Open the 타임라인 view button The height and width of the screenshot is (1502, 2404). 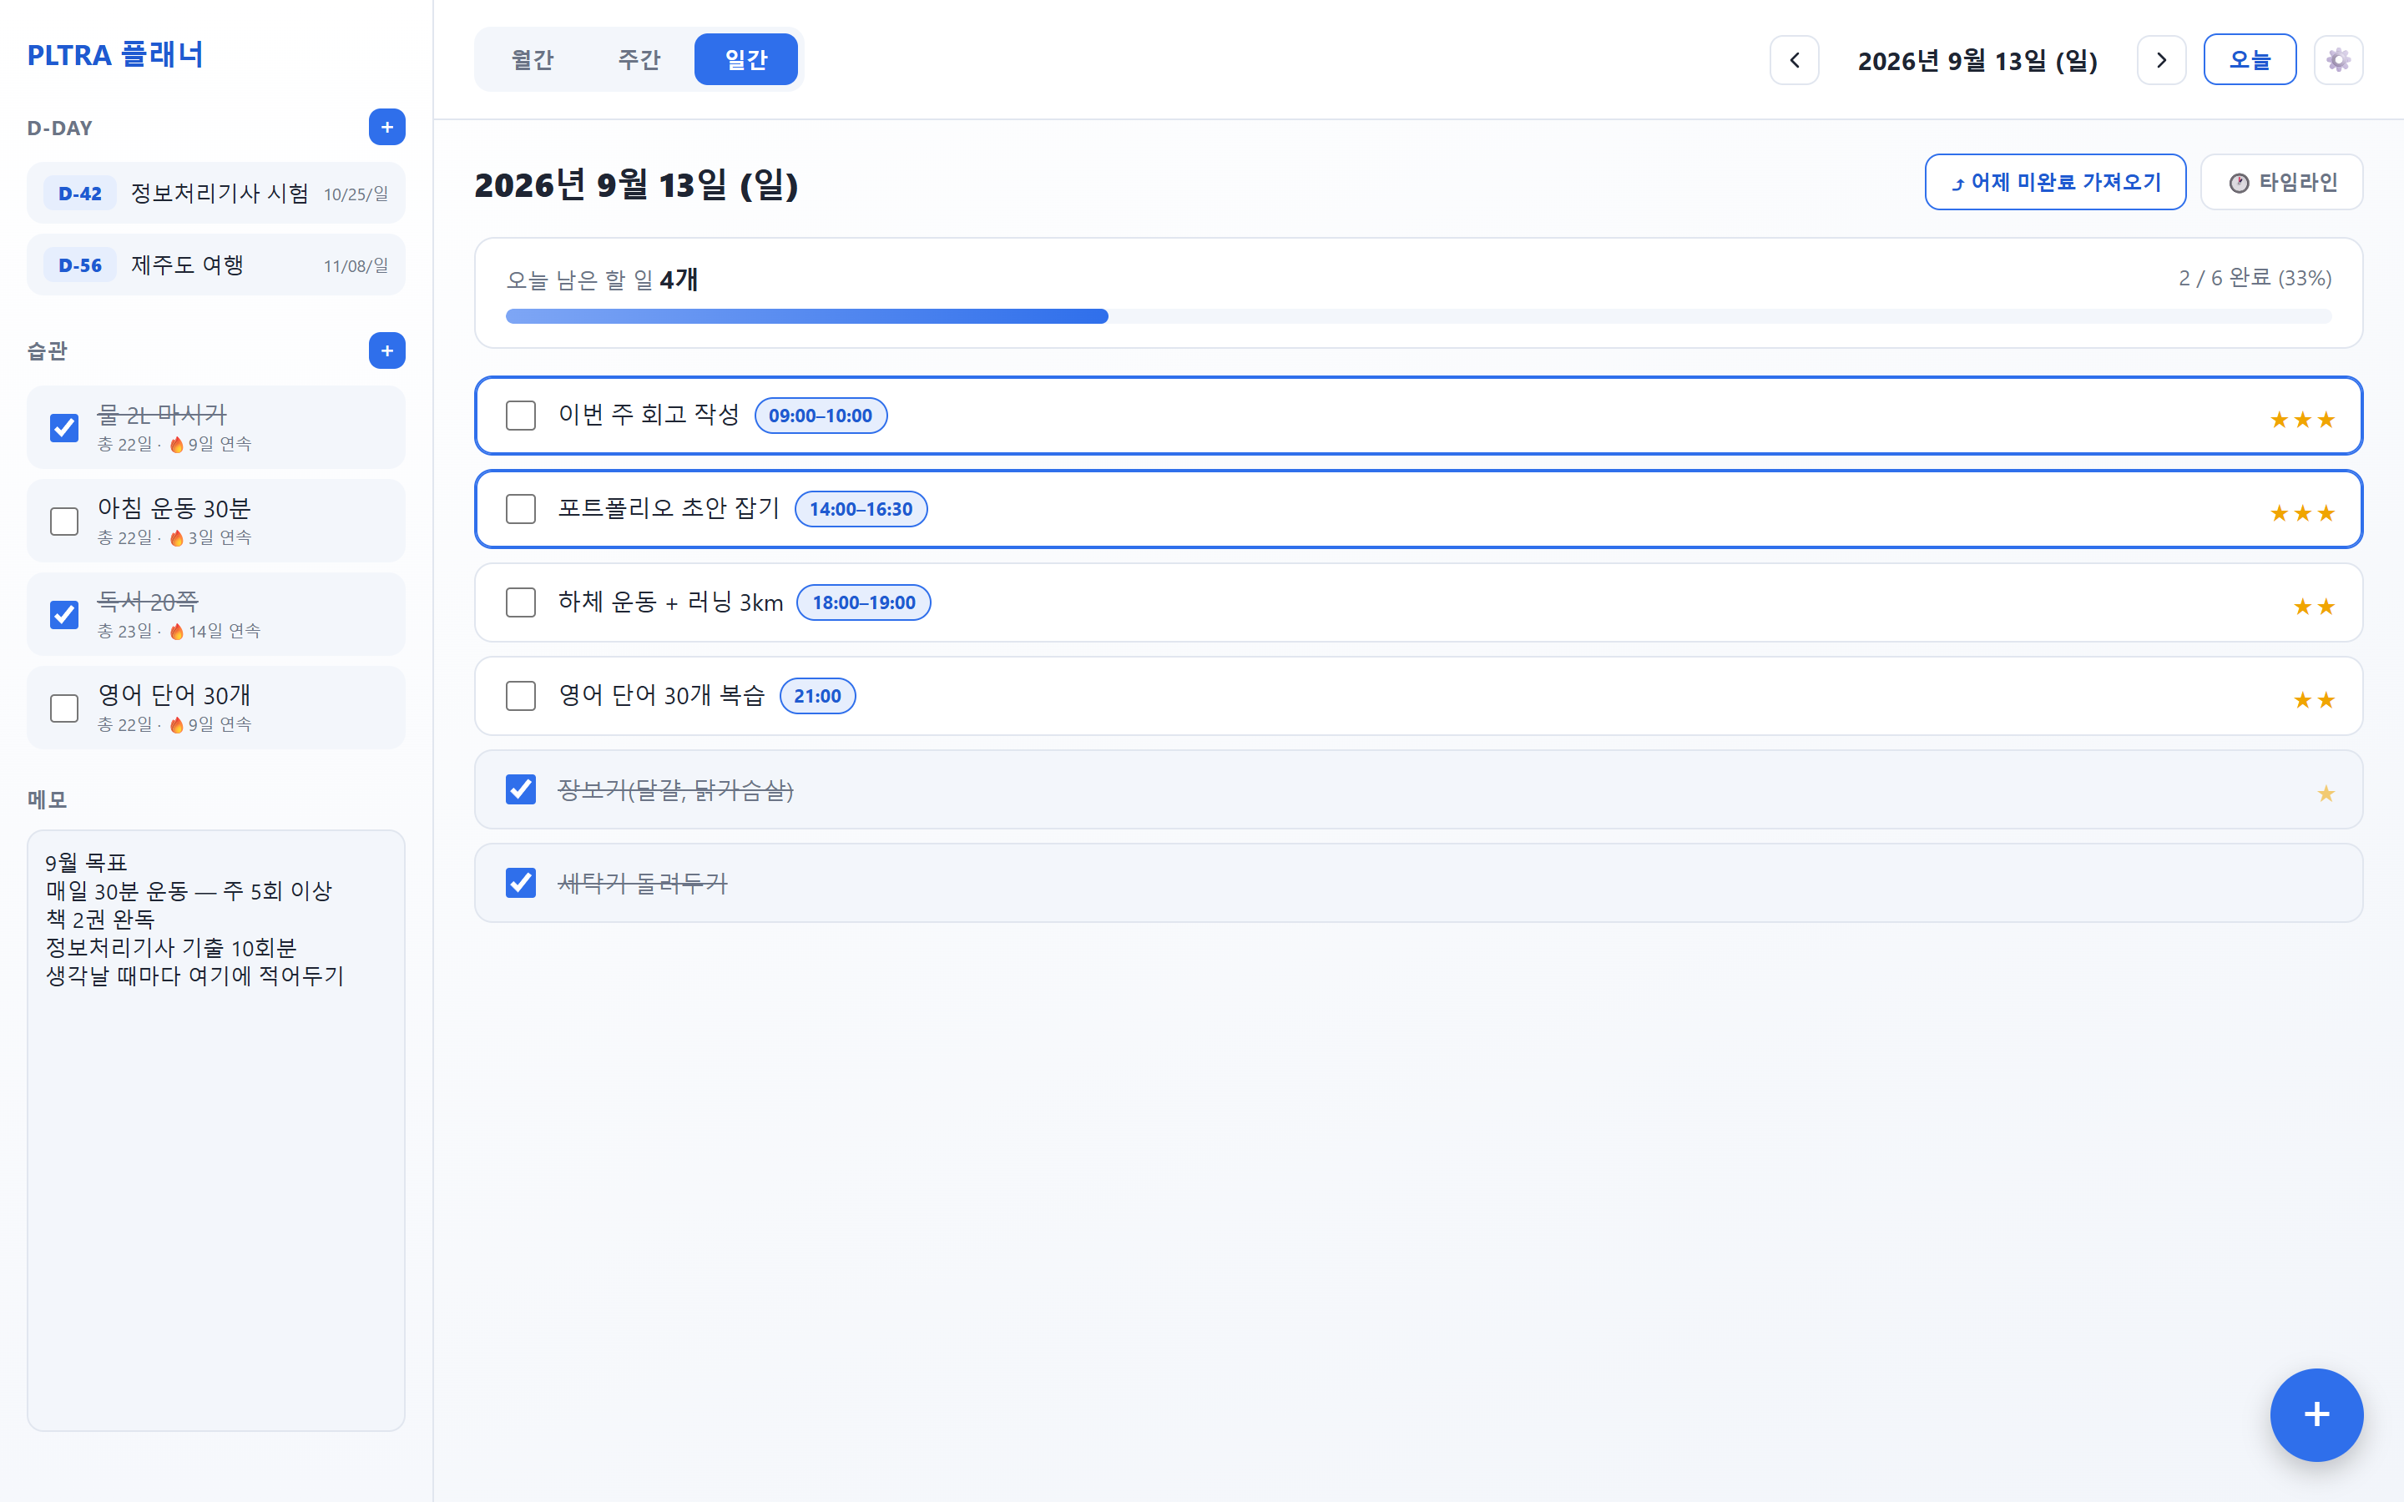2280,182
